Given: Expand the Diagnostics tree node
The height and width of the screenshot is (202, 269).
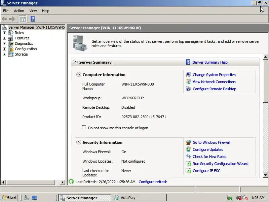Looking at the screenshot, I should [x=4, y=43].
